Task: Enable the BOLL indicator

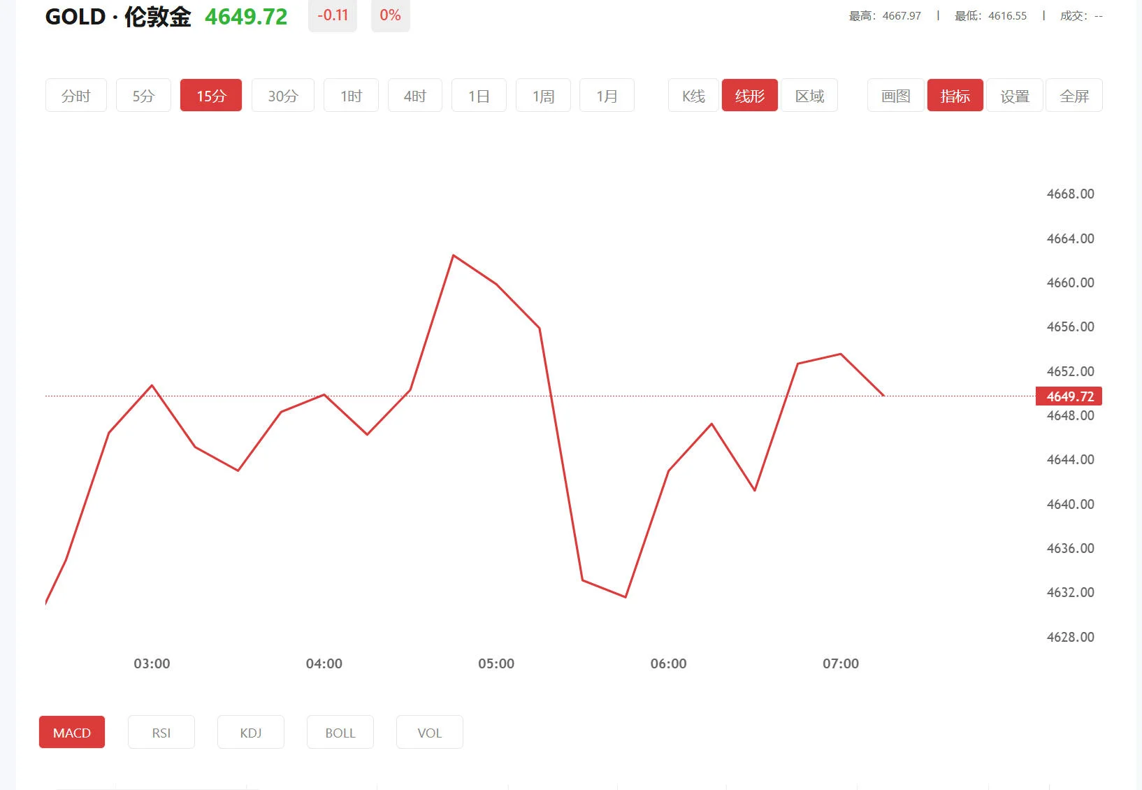Action: (340, 732)
